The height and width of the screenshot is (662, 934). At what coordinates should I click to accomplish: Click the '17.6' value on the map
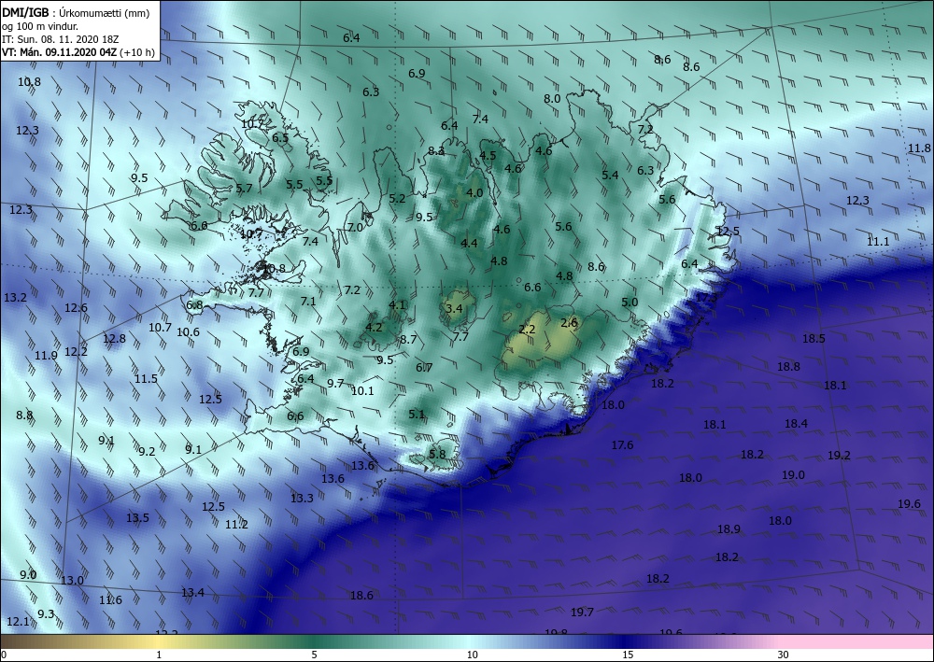pos(622,445)
